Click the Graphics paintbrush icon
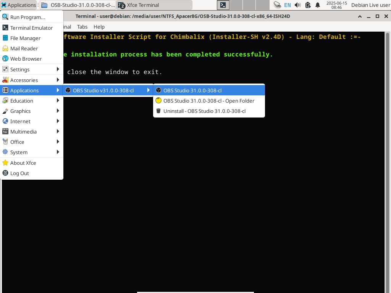Screen dimensions: 391x293 5,111
